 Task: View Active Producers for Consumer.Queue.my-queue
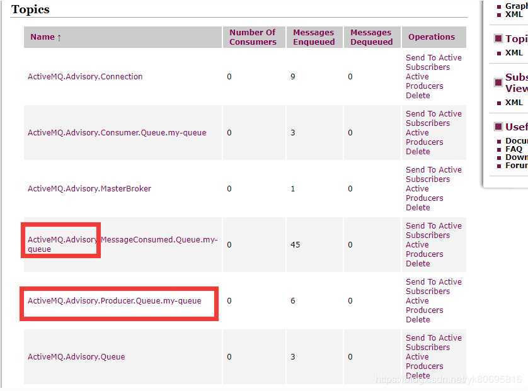(424, 137)
